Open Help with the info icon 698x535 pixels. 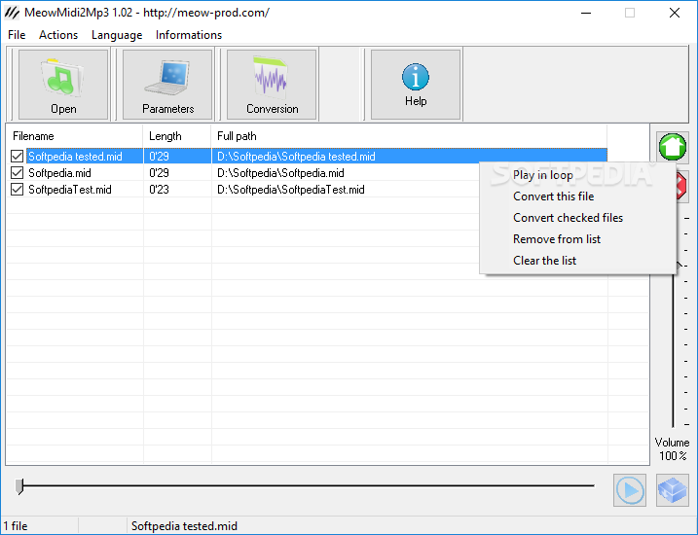(416, 85)
